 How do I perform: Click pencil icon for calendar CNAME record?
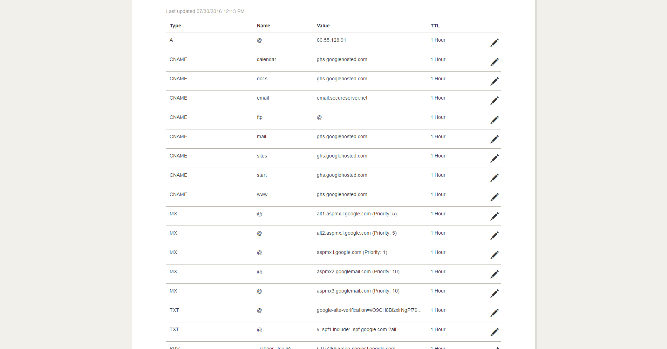[495, 62]
